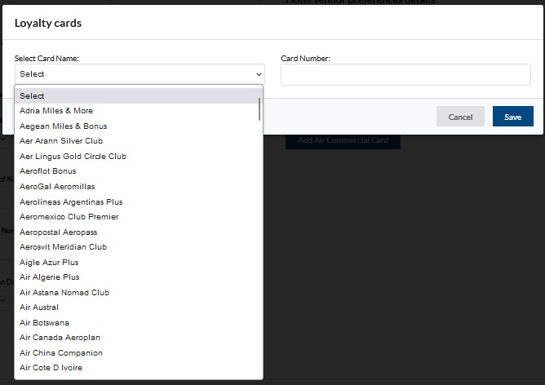Viewport: 545px width, 385px height.
Task: Choose 'Aerosvit Meridian Club' entry
Action: point(138,247)
